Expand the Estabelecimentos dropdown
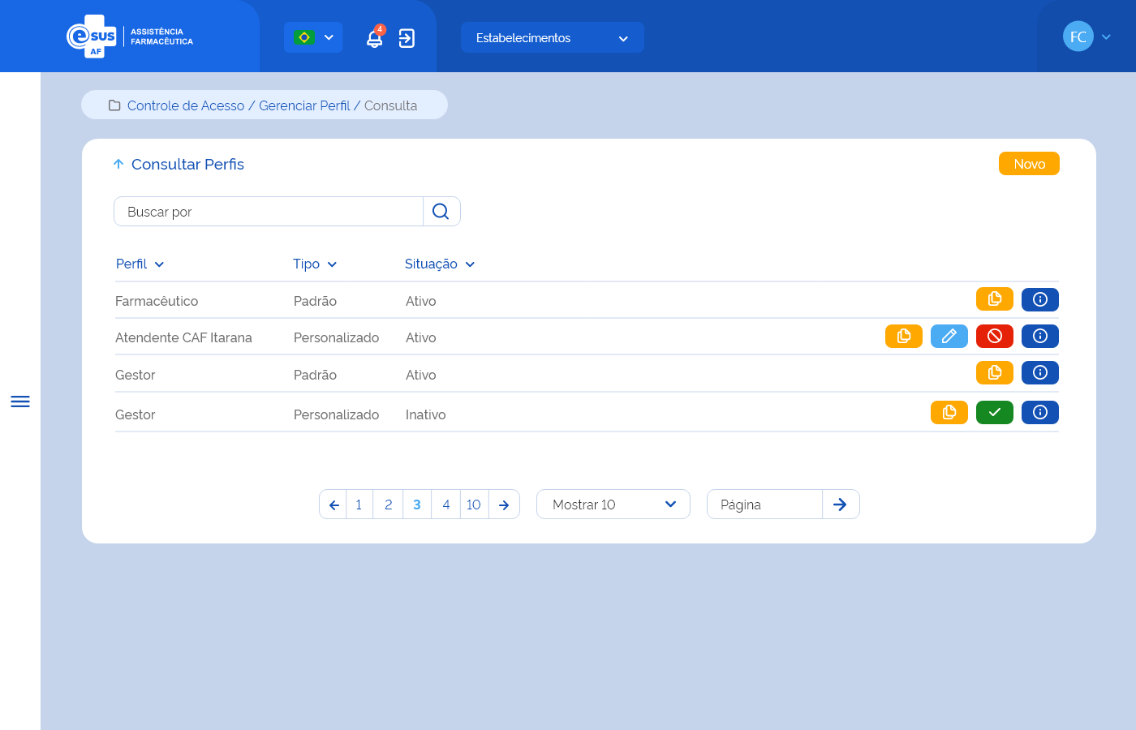Viewport: 1136px width, 730px height. (x=552, y=38)
